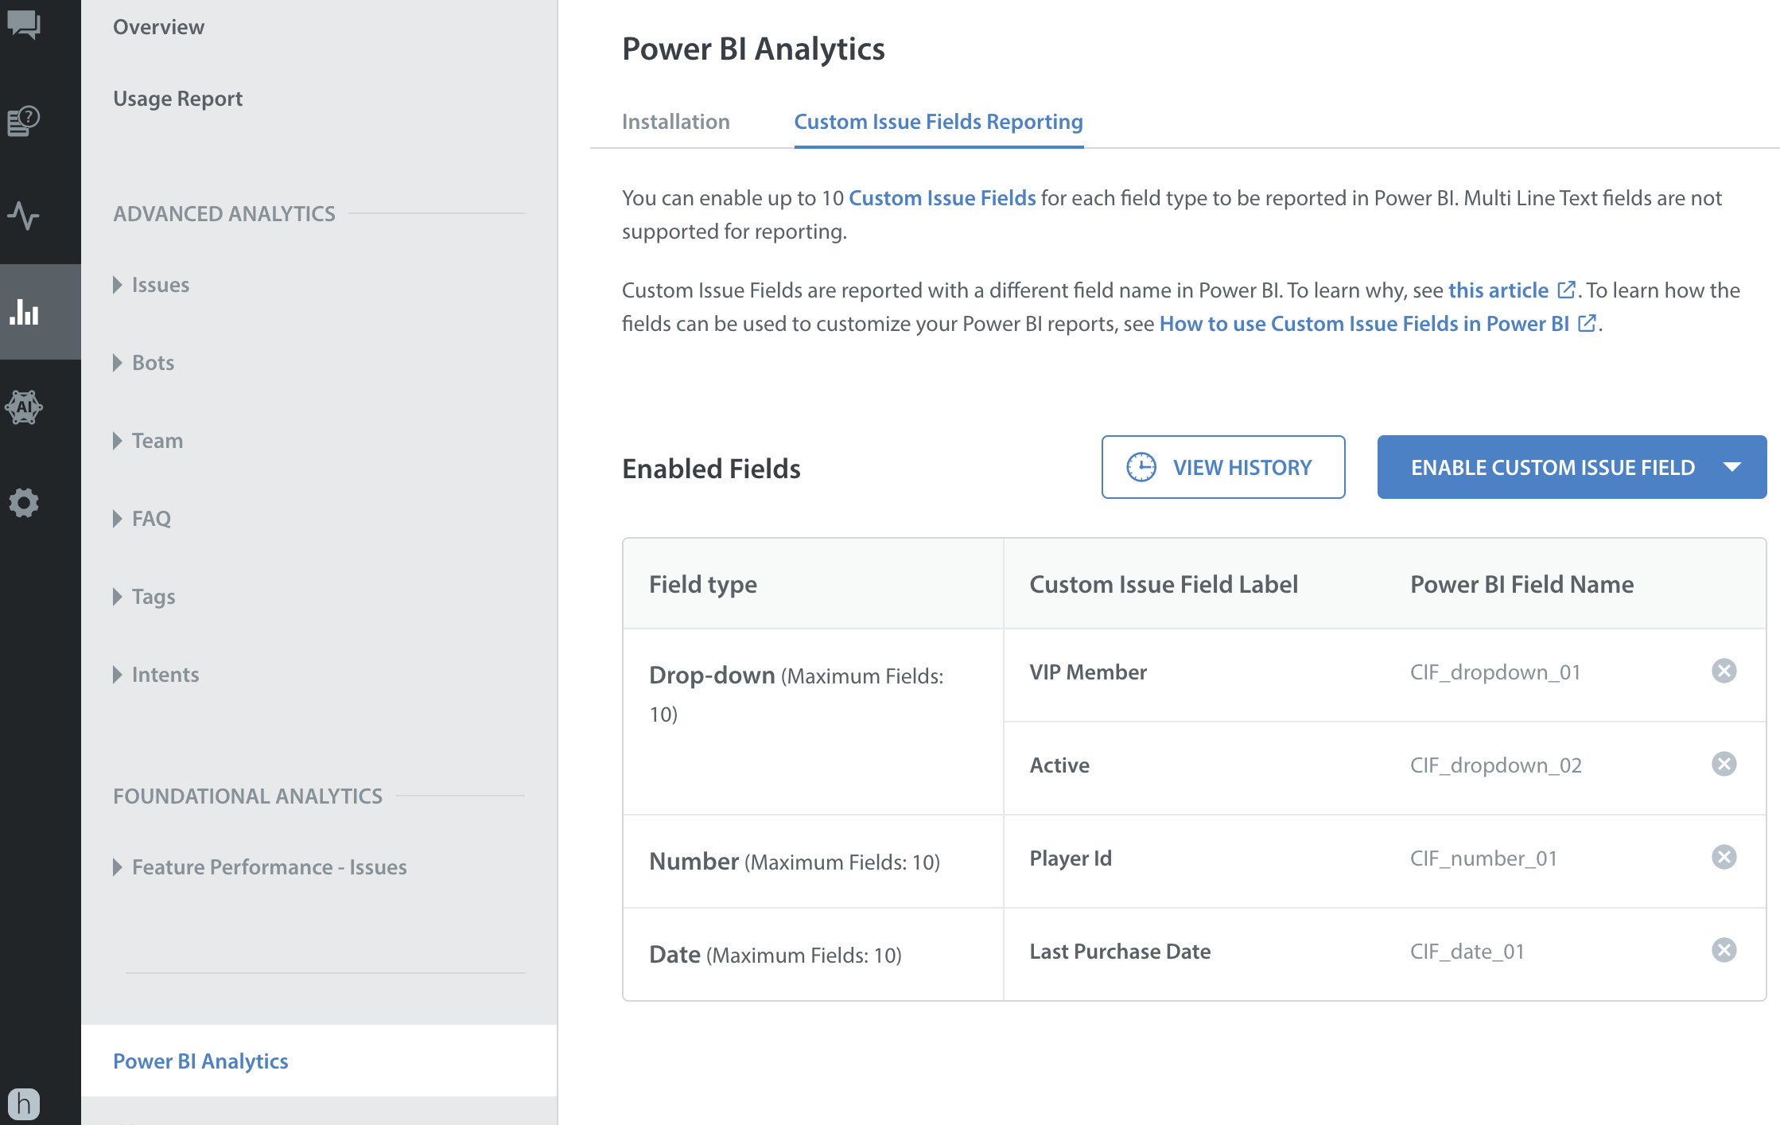Click the Active label cell
This screenshot has width=1780, height=1125.
coord(1059,765)
